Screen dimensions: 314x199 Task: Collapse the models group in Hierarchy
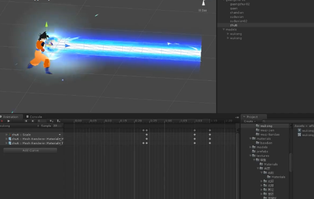point(223,30)
